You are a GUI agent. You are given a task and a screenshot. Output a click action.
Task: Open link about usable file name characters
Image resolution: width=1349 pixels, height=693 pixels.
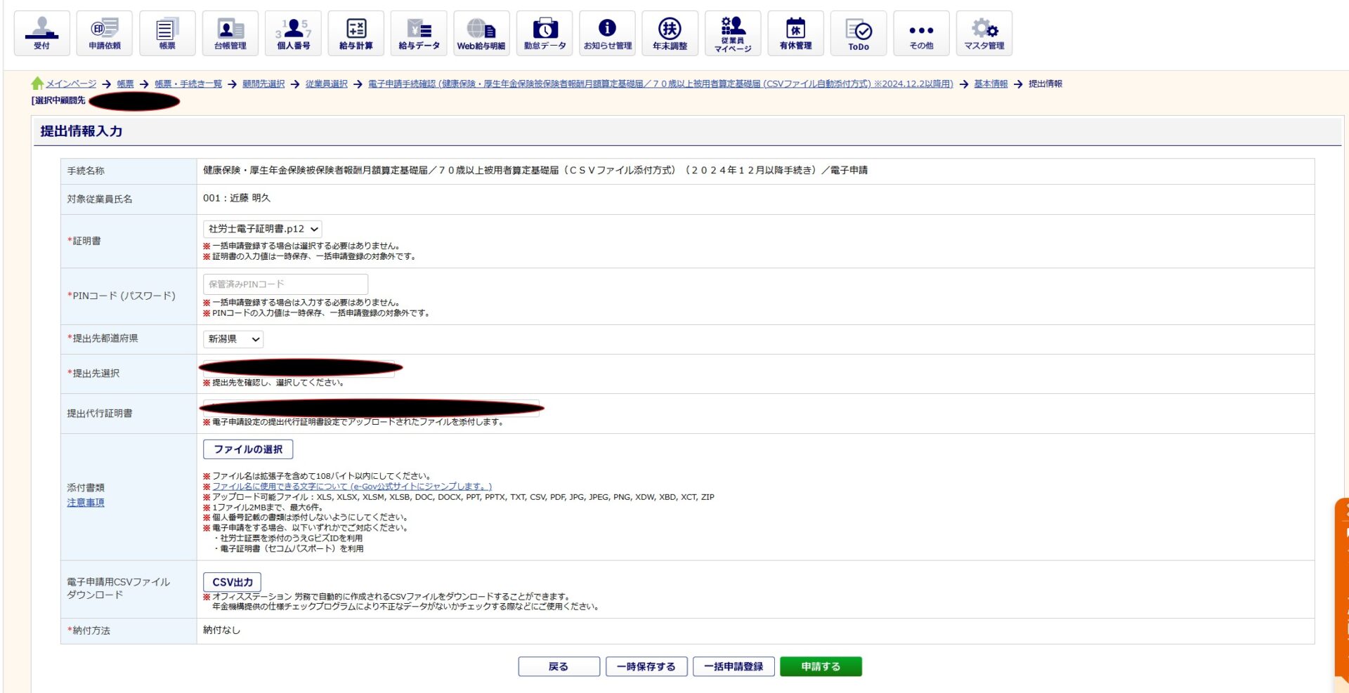[x=352, y=487]
